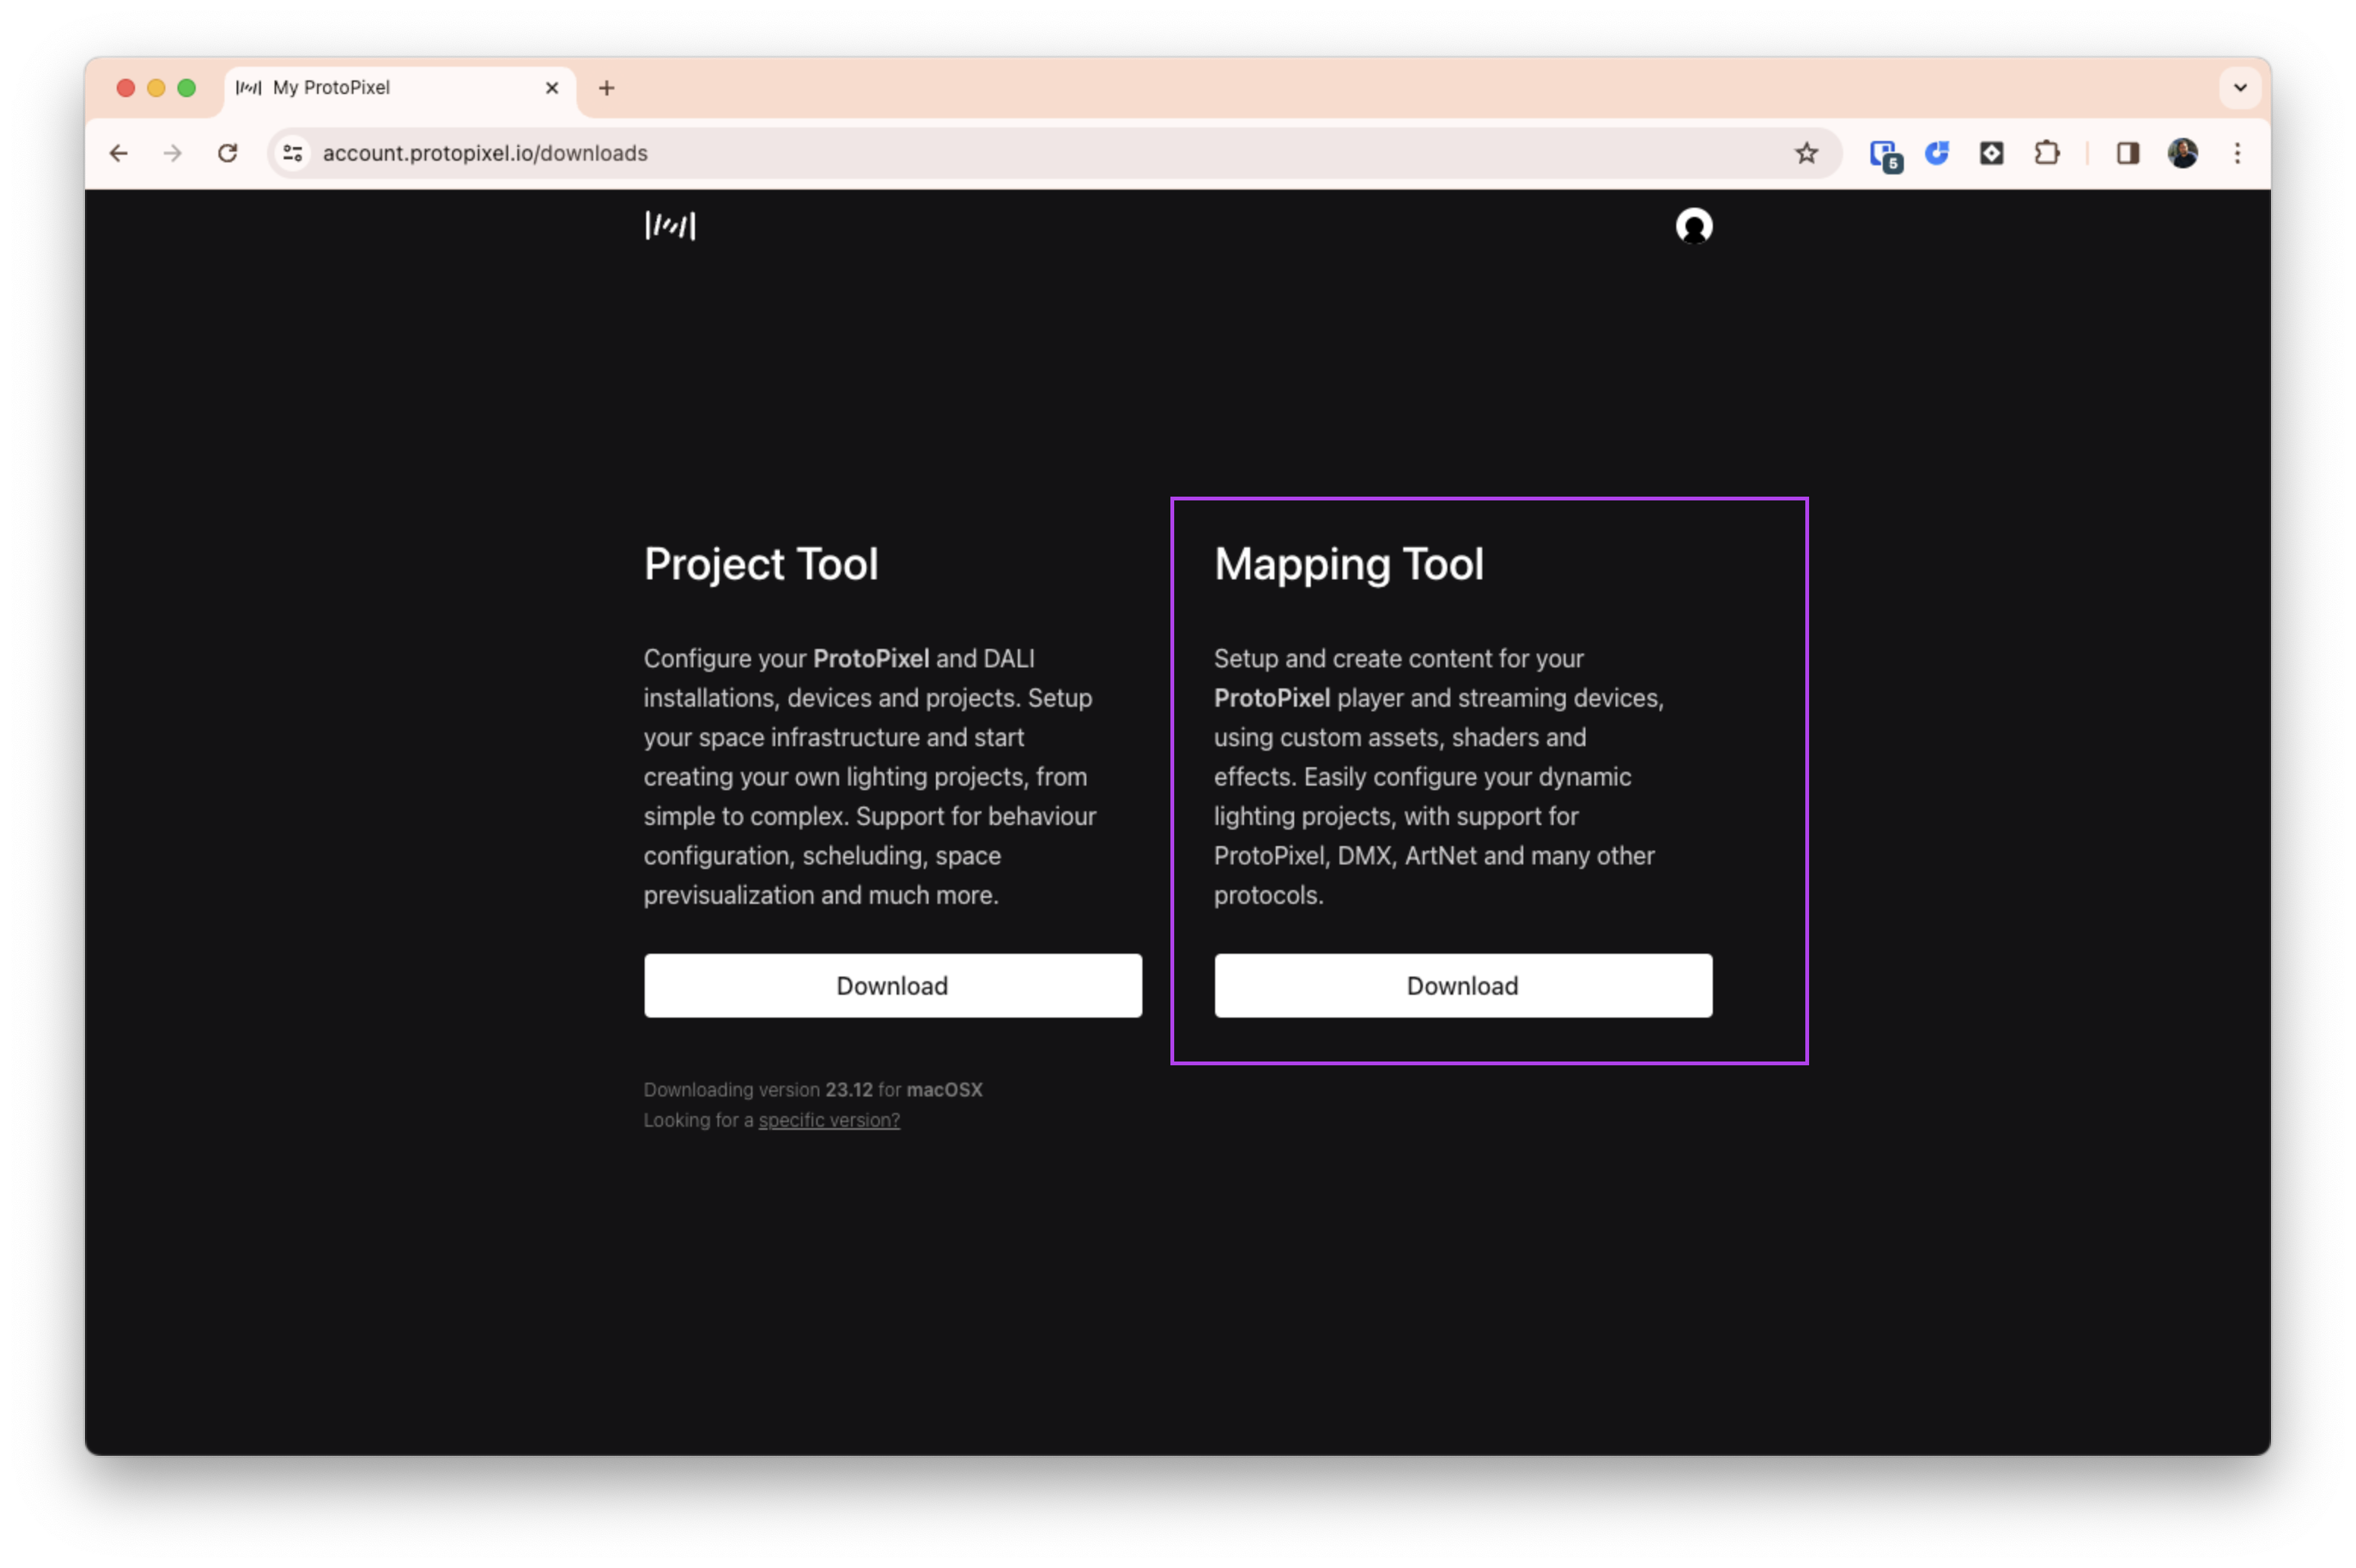
Task: Open the Chrome three-dot menu
Action: [2237, 153]
